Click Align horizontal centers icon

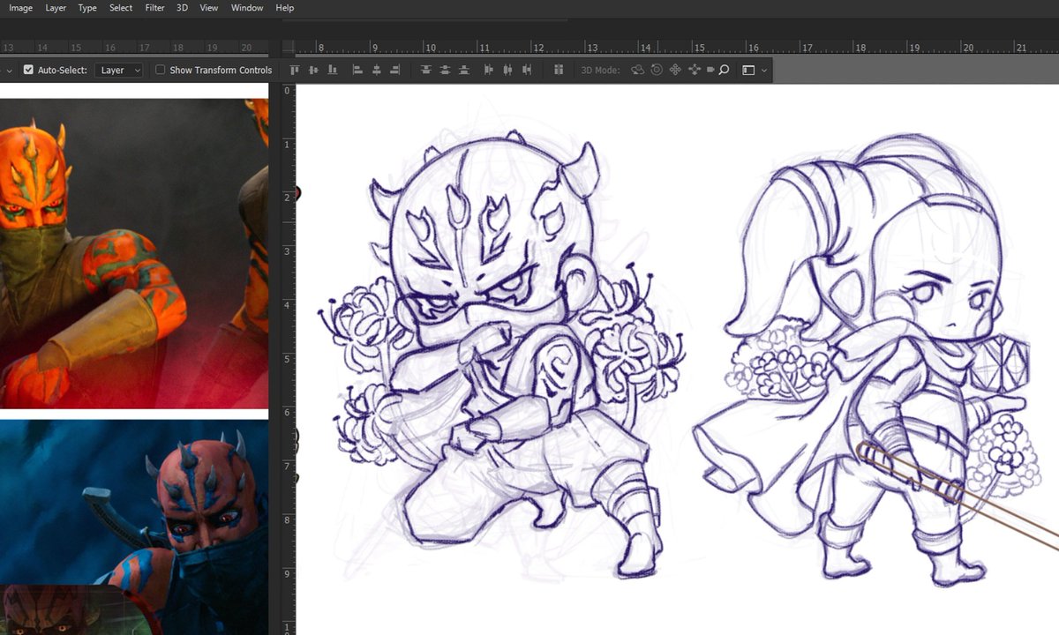point(377,70)
